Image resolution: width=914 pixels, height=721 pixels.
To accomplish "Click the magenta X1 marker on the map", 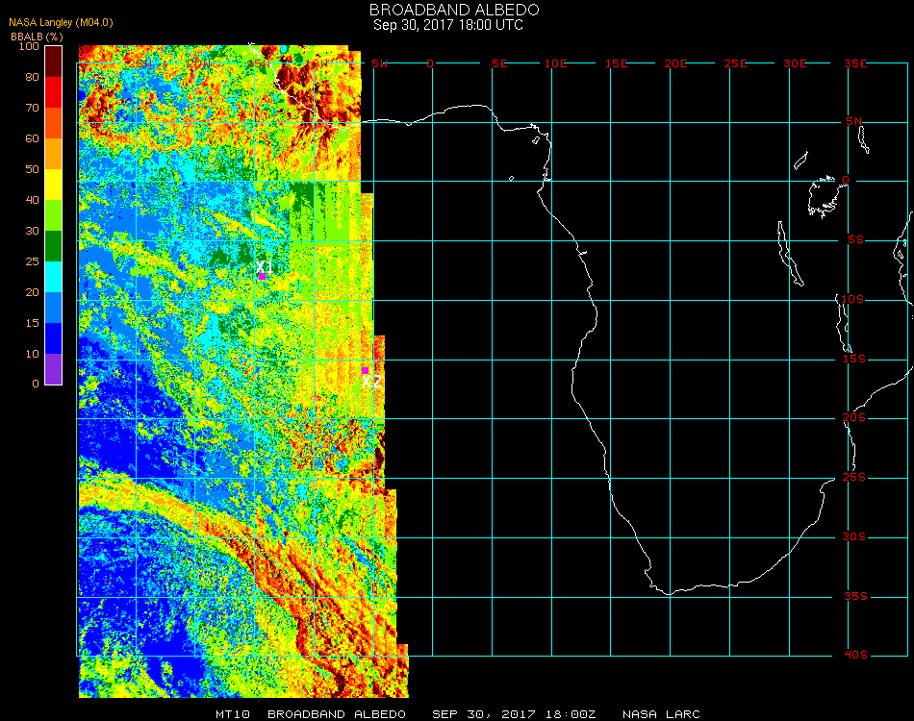I will click(x=262, y=276).
